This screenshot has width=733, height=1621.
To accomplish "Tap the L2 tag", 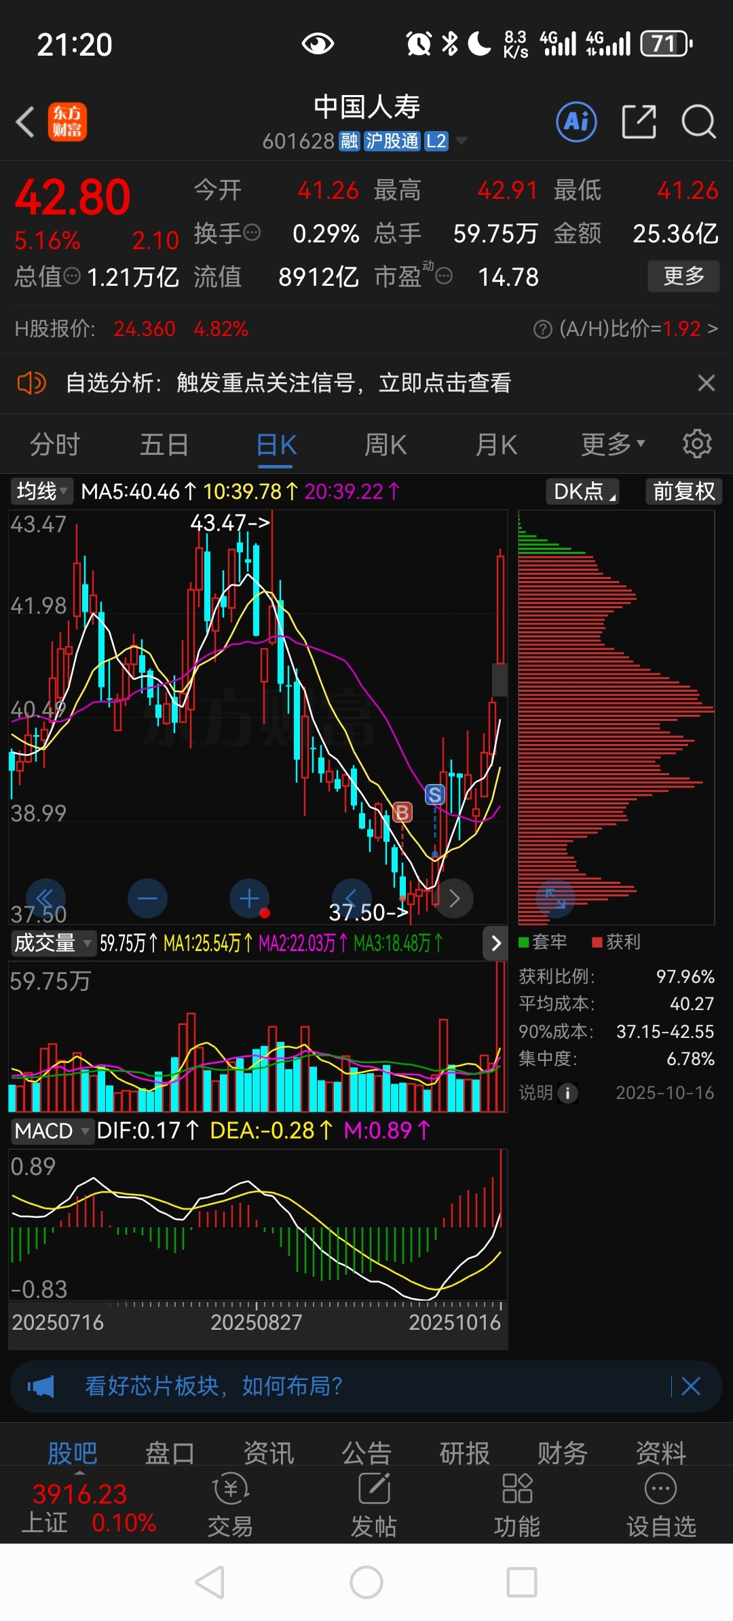I will 436,141.
